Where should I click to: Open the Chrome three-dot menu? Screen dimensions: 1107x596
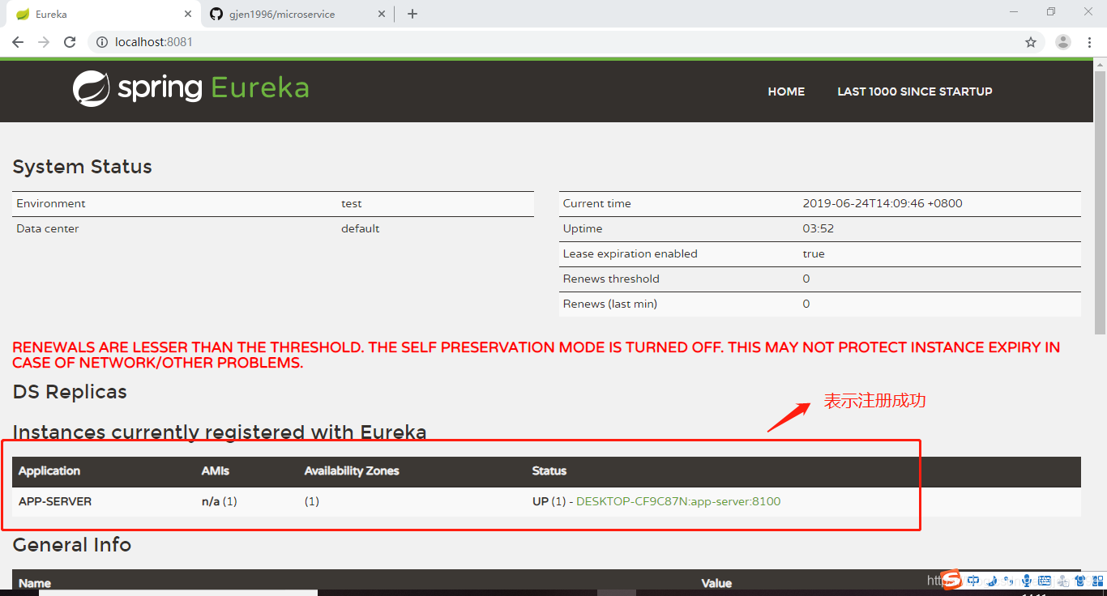(x=1090, y=42)
